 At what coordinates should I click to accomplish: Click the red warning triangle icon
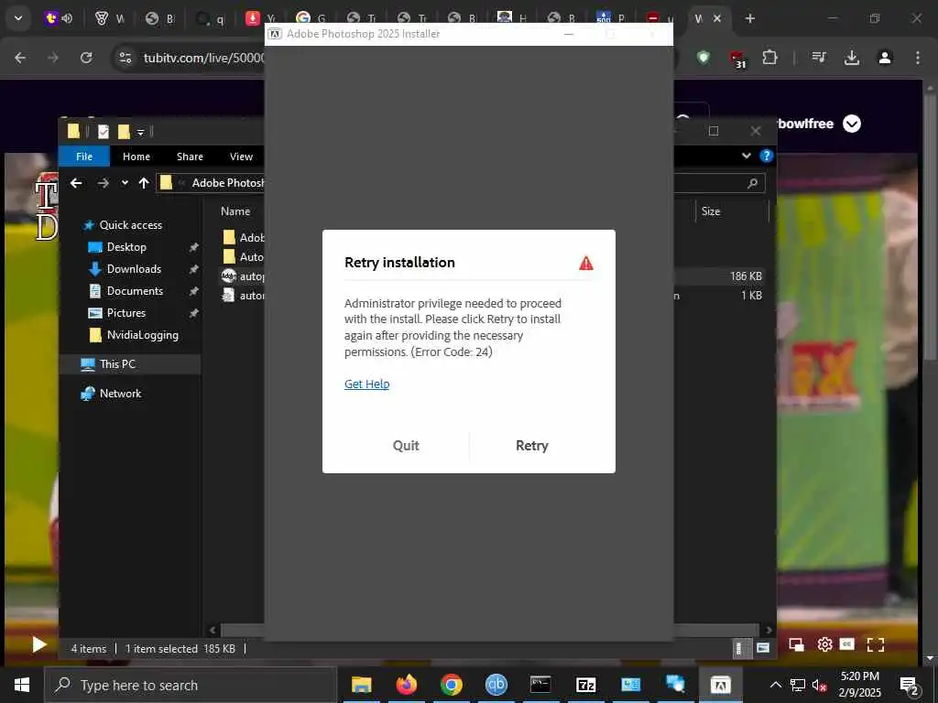[586, 263]
